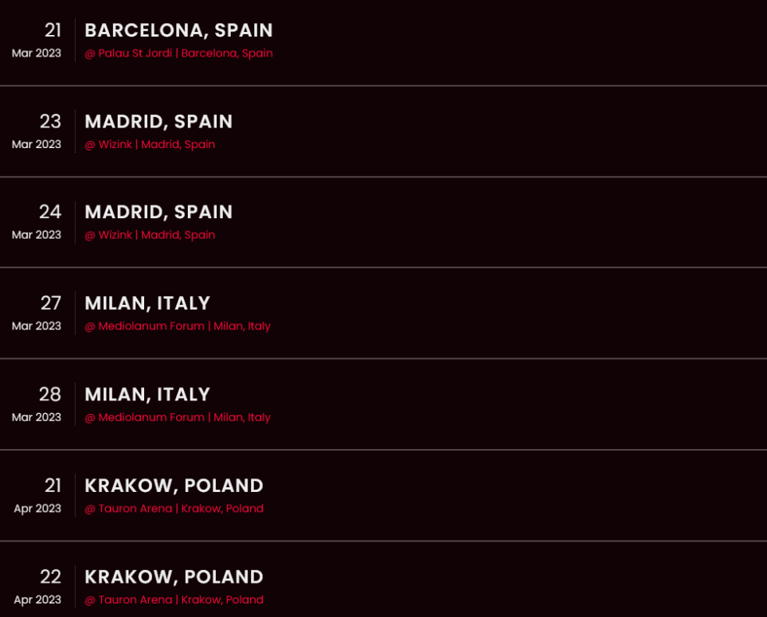Screen dimensions: 767x617
Task: Select the 24 Mar 2023 date block
Action: 37,222
